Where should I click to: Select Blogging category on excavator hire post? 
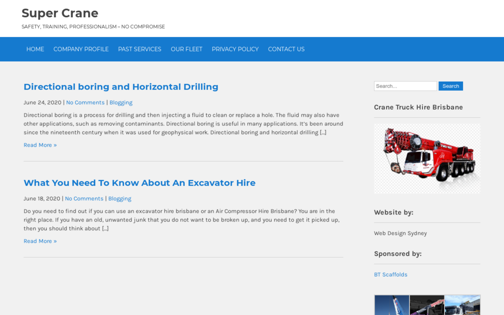coord(120,198)
